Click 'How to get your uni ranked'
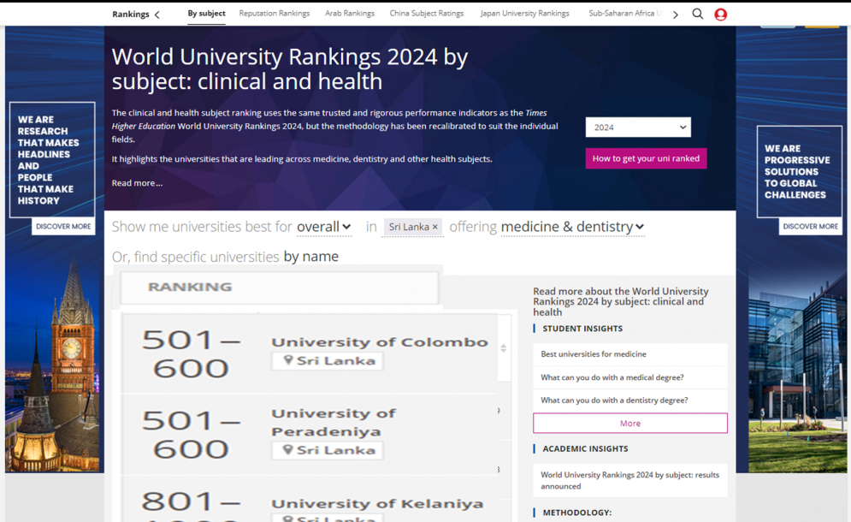Image resolution: width=851 pixels, height=522 pixels. click(x=646, y=158)
